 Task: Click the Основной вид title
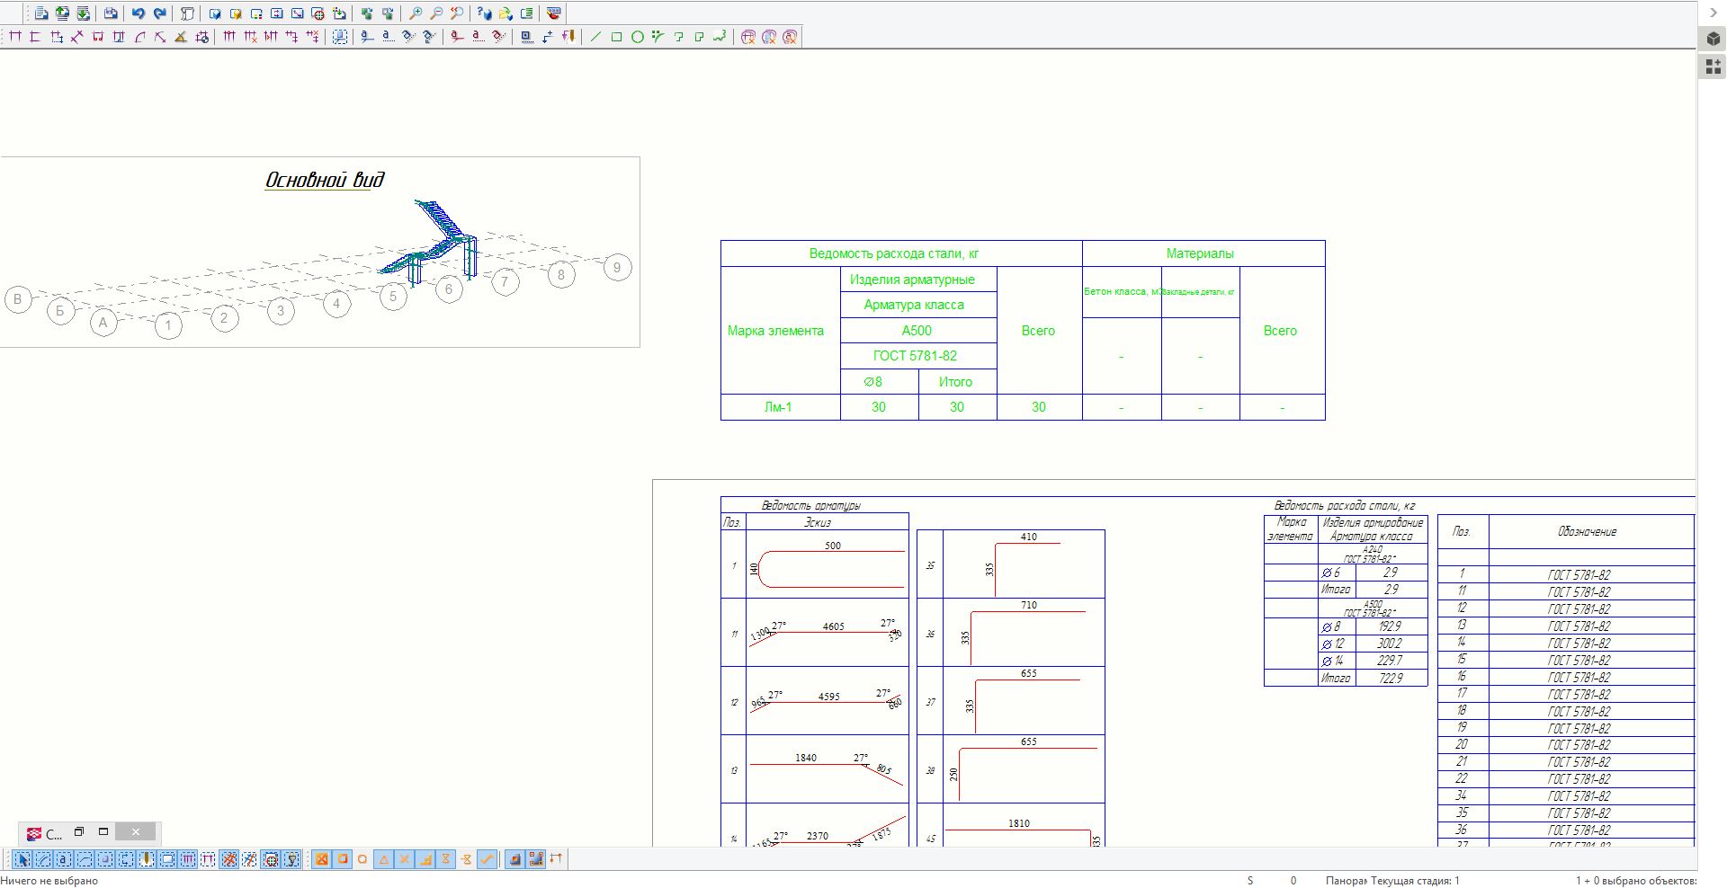coord(324,180)
